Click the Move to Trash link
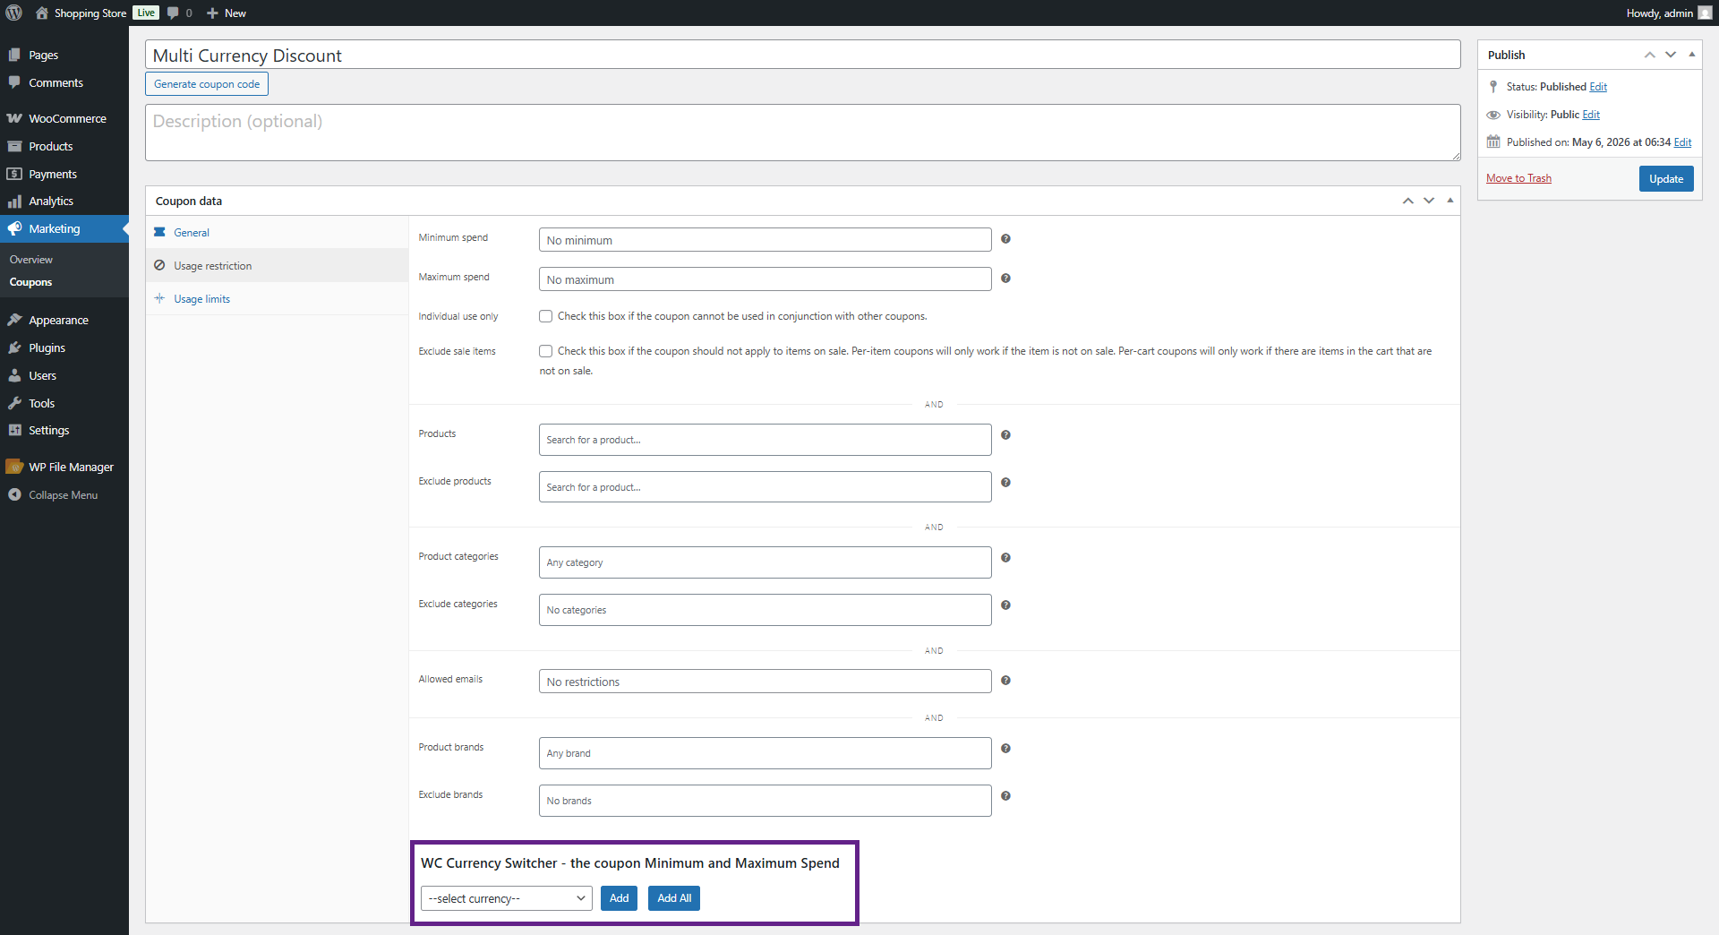This screenshot has height=935, width=1719. [1518, 178]
